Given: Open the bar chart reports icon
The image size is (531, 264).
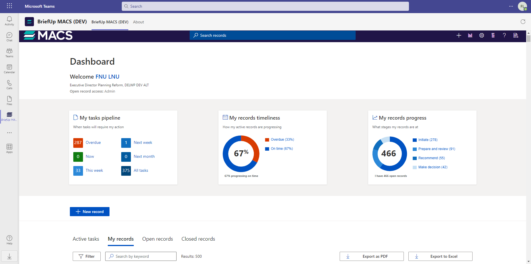Looking at the screenshot, I should click(470, 35).
